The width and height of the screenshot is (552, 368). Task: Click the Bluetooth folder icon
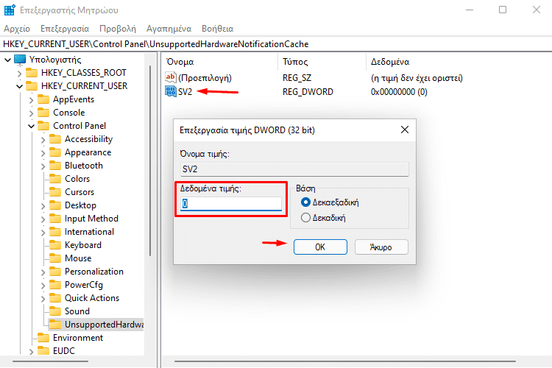(55, 166)
